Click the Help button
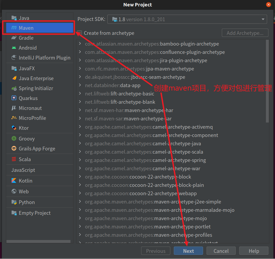275x259 pixels. 254,251
